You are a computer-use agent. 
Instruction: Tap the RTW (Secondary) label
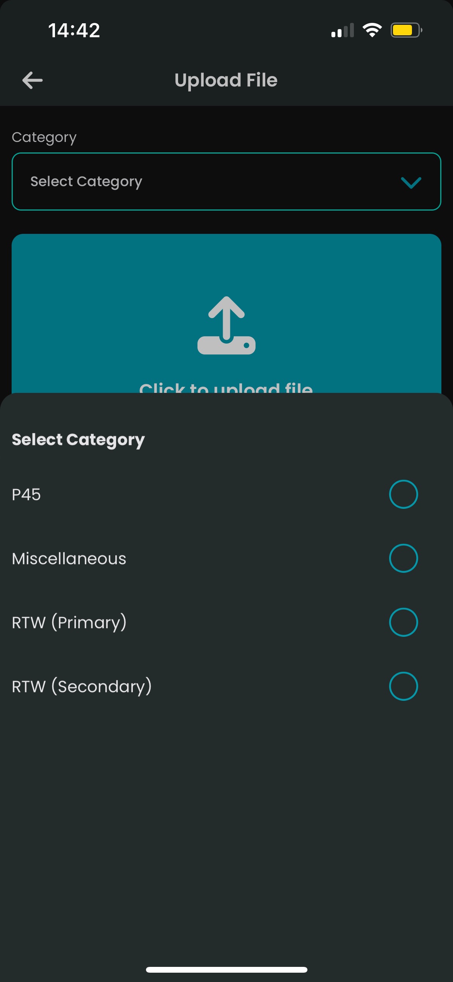pyautogui.click(x=82, y=686)
